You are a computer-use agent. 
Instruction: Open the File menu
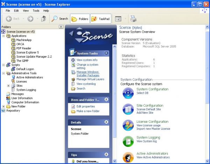(8, 10)
